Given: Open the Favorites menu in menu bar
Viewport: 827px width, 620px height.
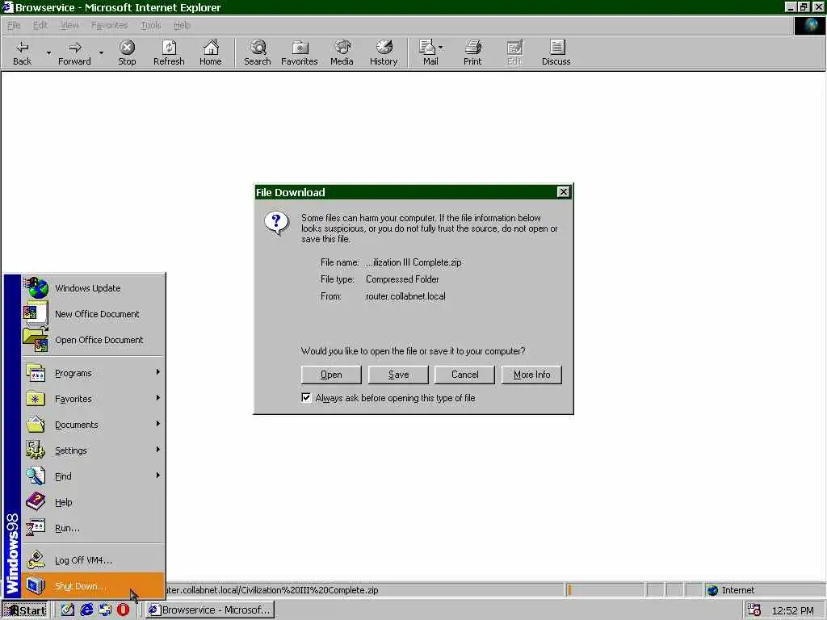Looking at the screenshot, I should (x=109, y=25).
